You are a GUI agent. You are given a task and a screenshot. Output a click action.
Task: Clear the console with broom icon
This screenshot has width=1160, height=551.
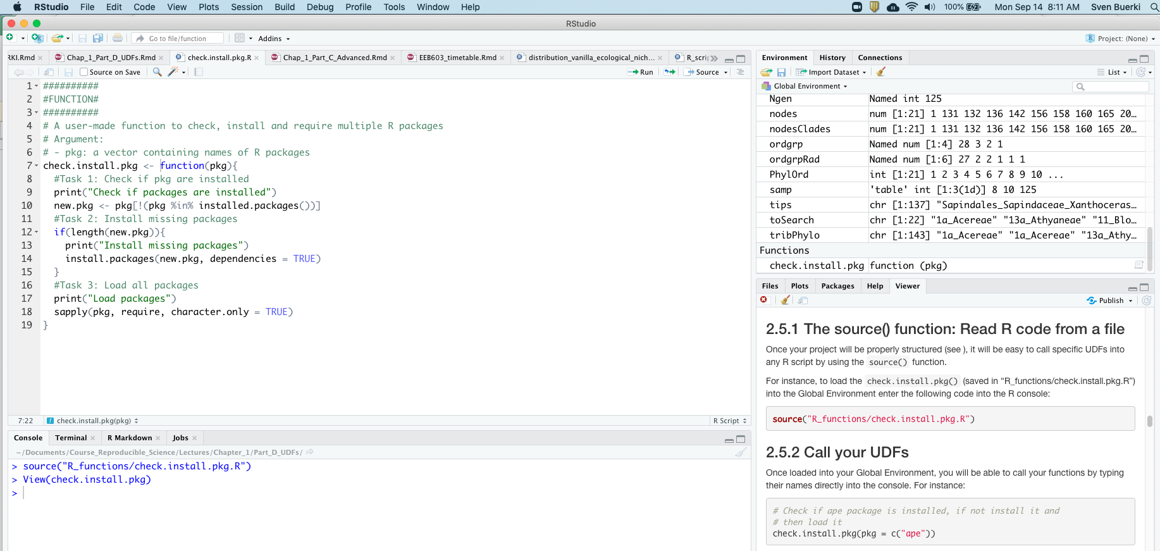741,452
